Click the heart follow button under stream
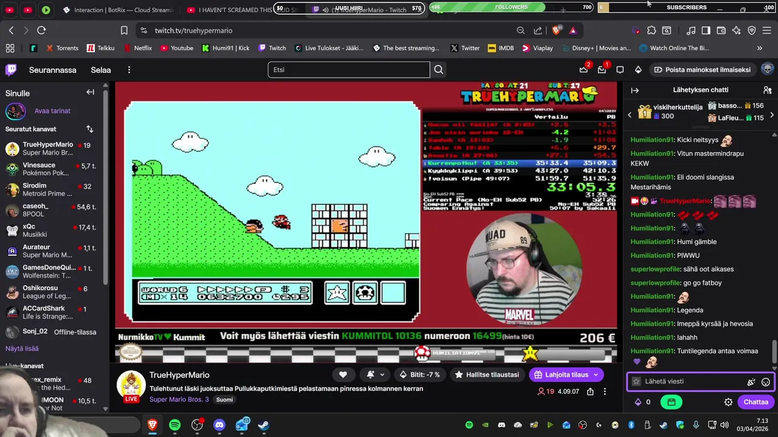This screenshot has height=437, width=778. [343, 374]
